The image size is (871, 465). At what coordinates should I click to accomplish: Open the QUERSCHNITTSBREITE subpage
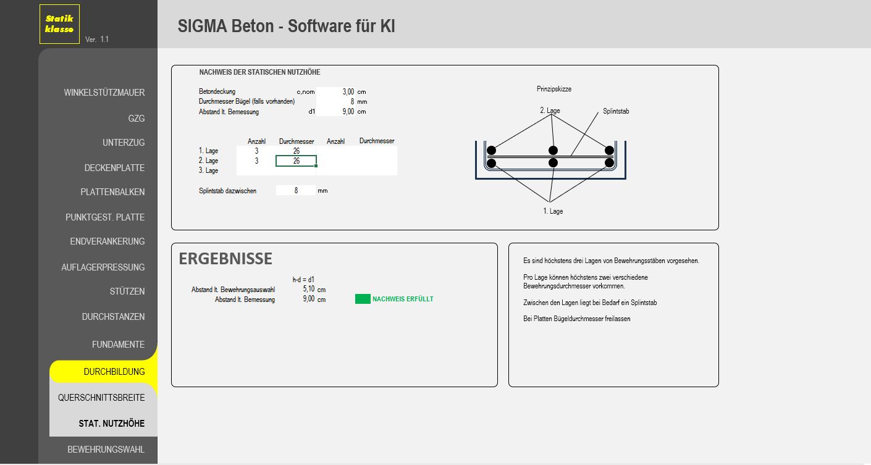(x=101, y=398)
